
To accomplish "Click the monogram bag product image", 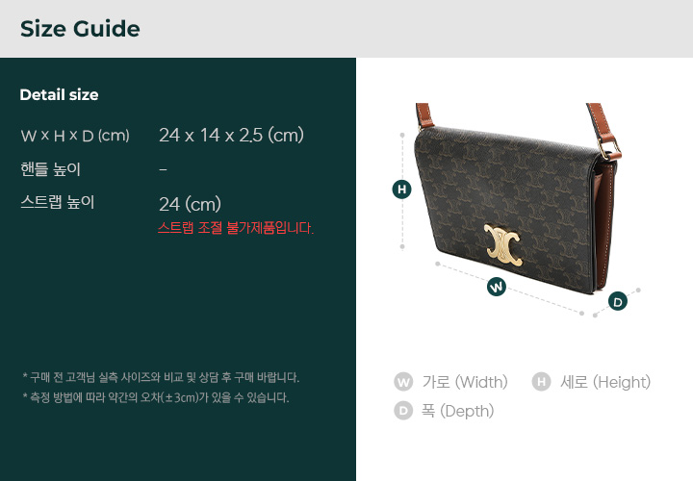I will [x=516, y=199].
